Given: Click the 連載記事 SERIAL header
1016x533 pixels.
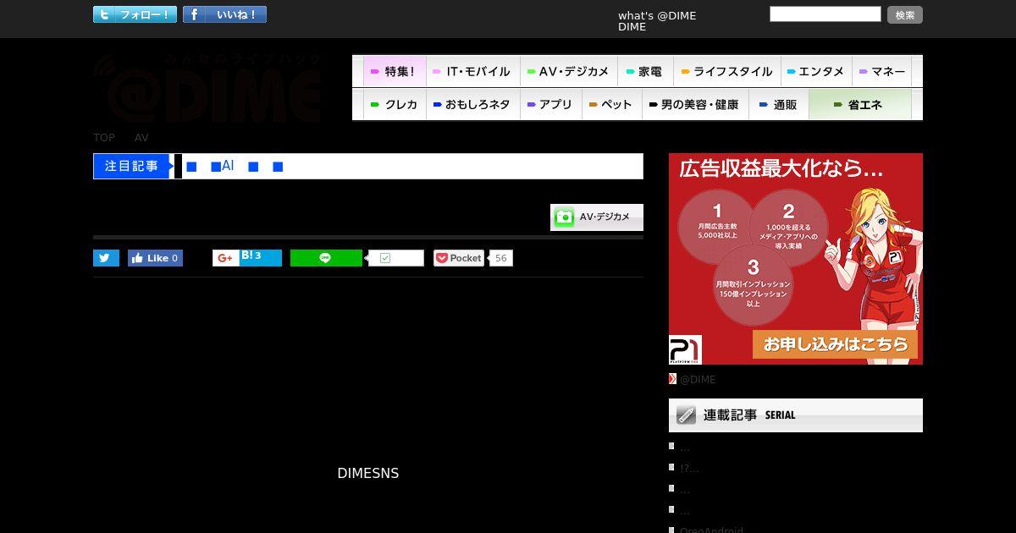Looking at the screenshot, I should (796, 415).
